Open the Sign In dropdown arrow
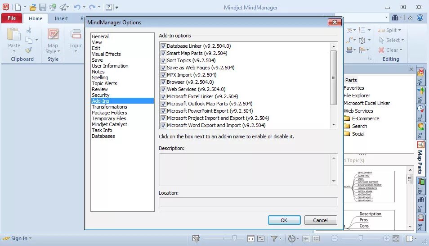 click(31, 238)
